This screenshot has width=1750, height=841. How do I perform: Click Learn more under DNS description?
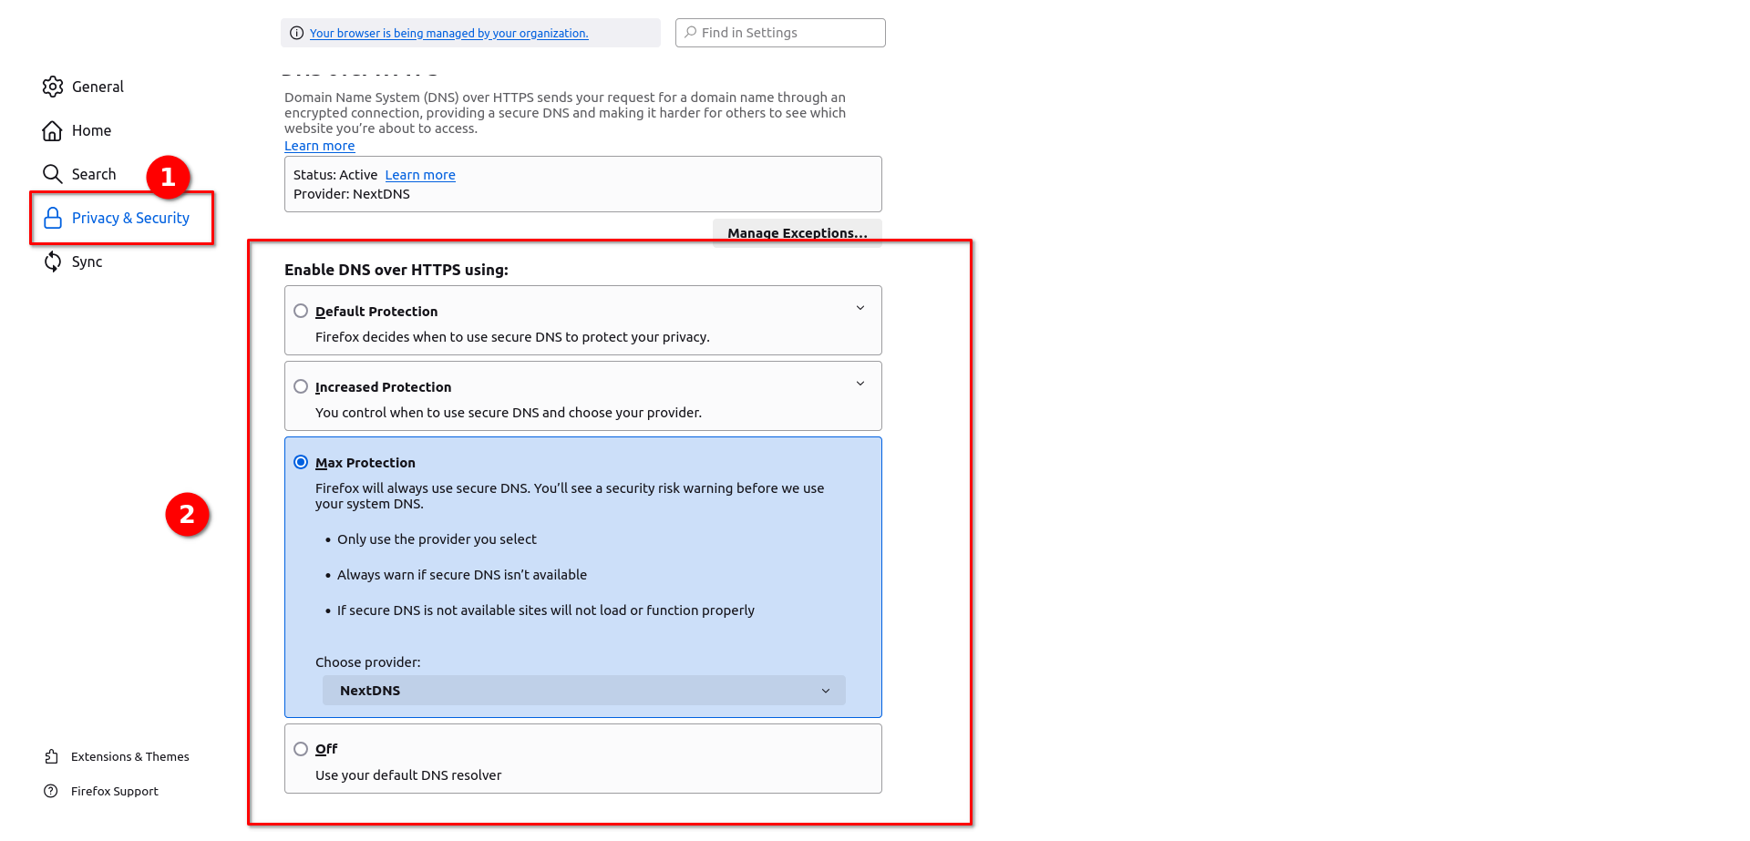[320, 146]
